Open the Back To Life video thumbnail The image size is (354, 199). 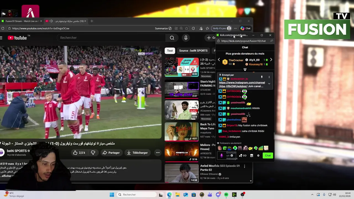[x=182, y=132]
